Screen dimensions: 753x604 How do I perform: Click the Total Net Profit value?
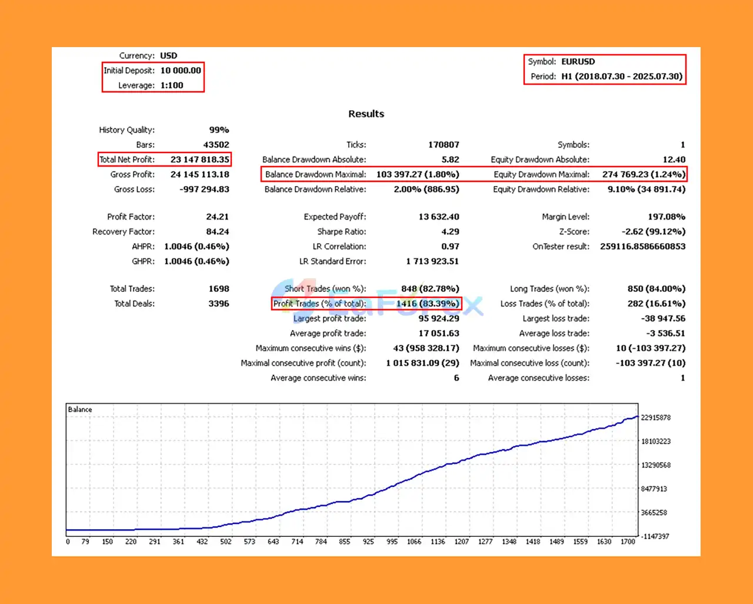coord(200,160)
